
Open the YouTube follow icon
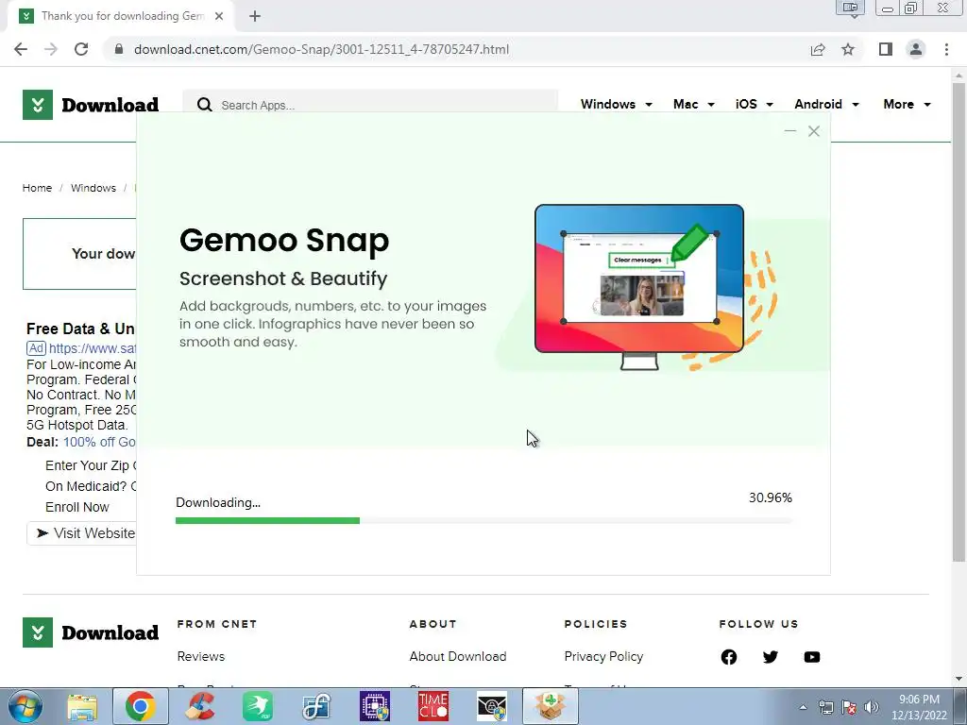pos(812,657)
